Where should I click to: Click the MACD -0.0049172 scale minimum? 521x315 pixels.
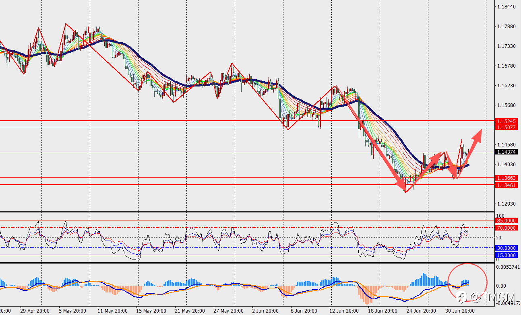509,303
